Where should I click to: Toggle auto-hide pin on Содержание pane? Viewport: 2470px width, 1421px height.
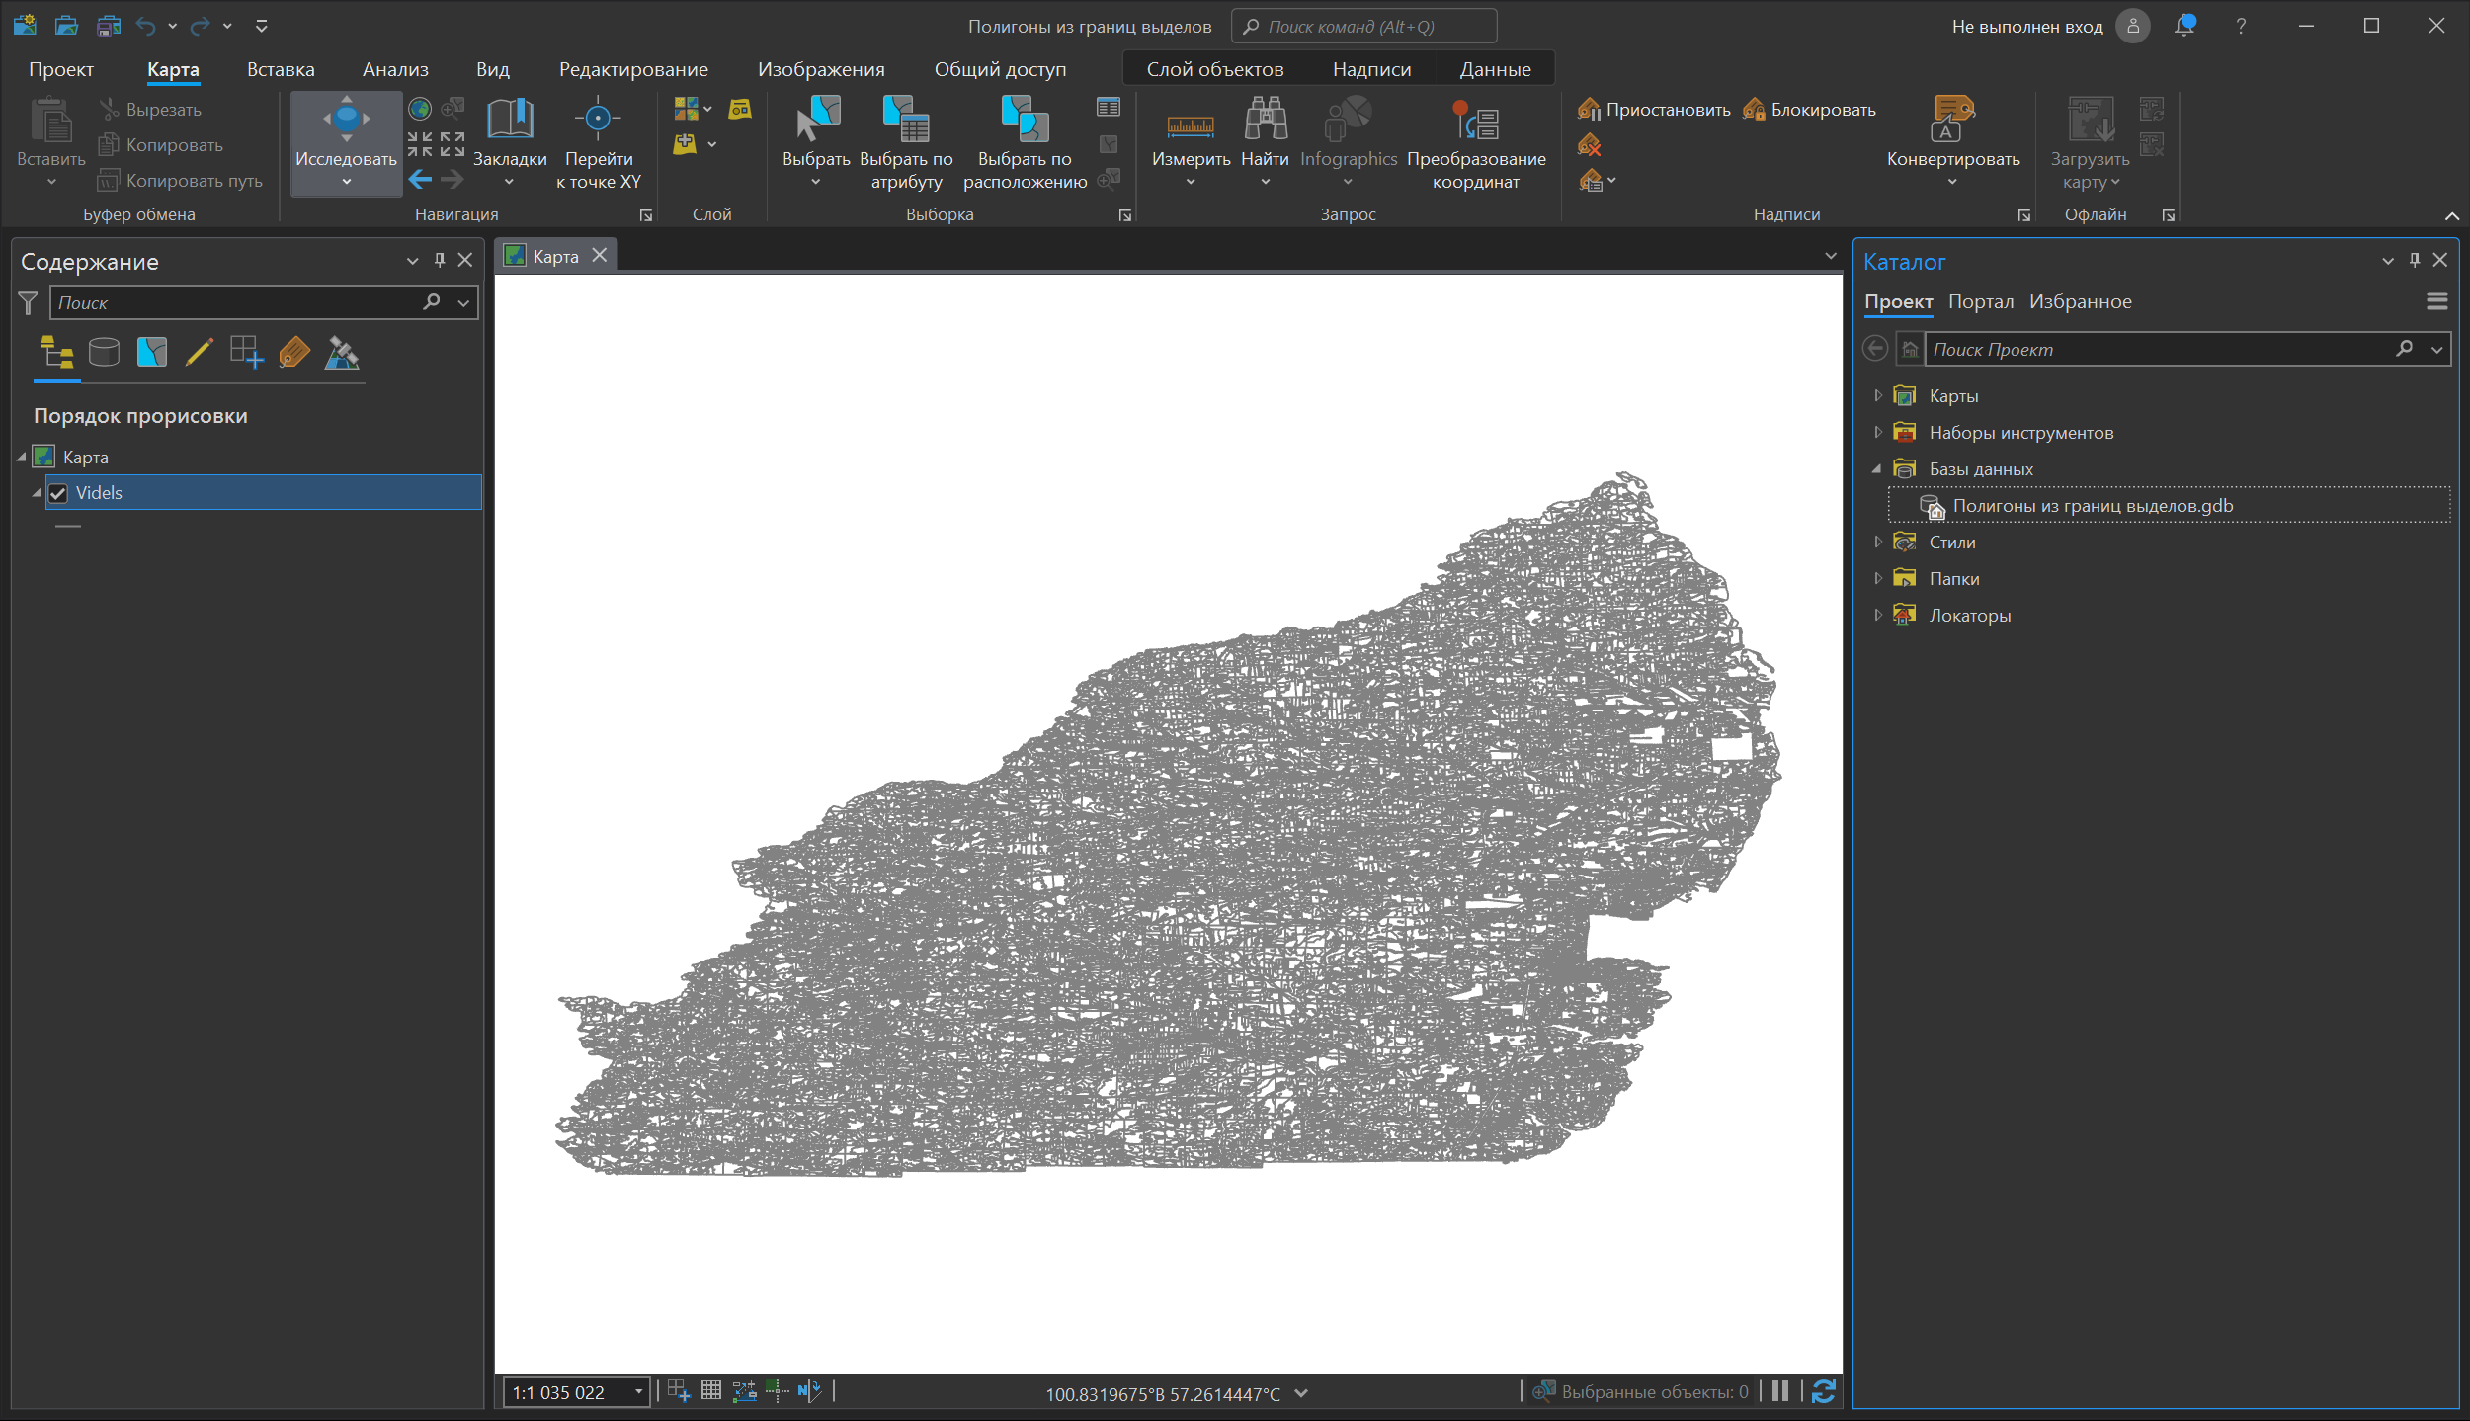[440, 260]
